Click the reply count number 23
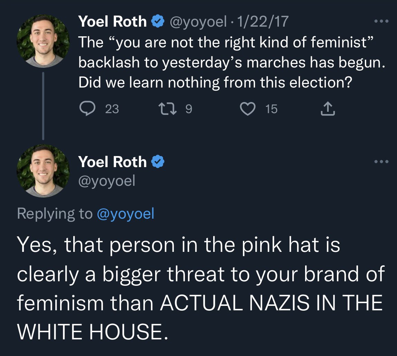 [x=112, y=109]
